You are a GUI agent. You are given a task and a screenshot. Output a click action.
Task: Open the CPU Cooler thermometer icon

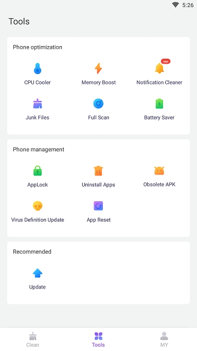[x=38, y=69]
